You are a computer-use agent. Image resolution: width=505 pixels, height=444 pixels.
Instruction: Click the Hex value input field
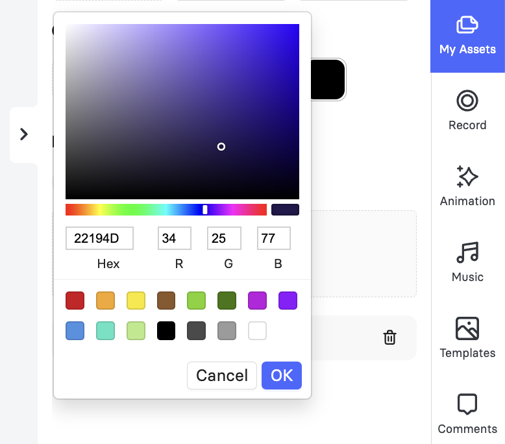(x=99, y=238)
